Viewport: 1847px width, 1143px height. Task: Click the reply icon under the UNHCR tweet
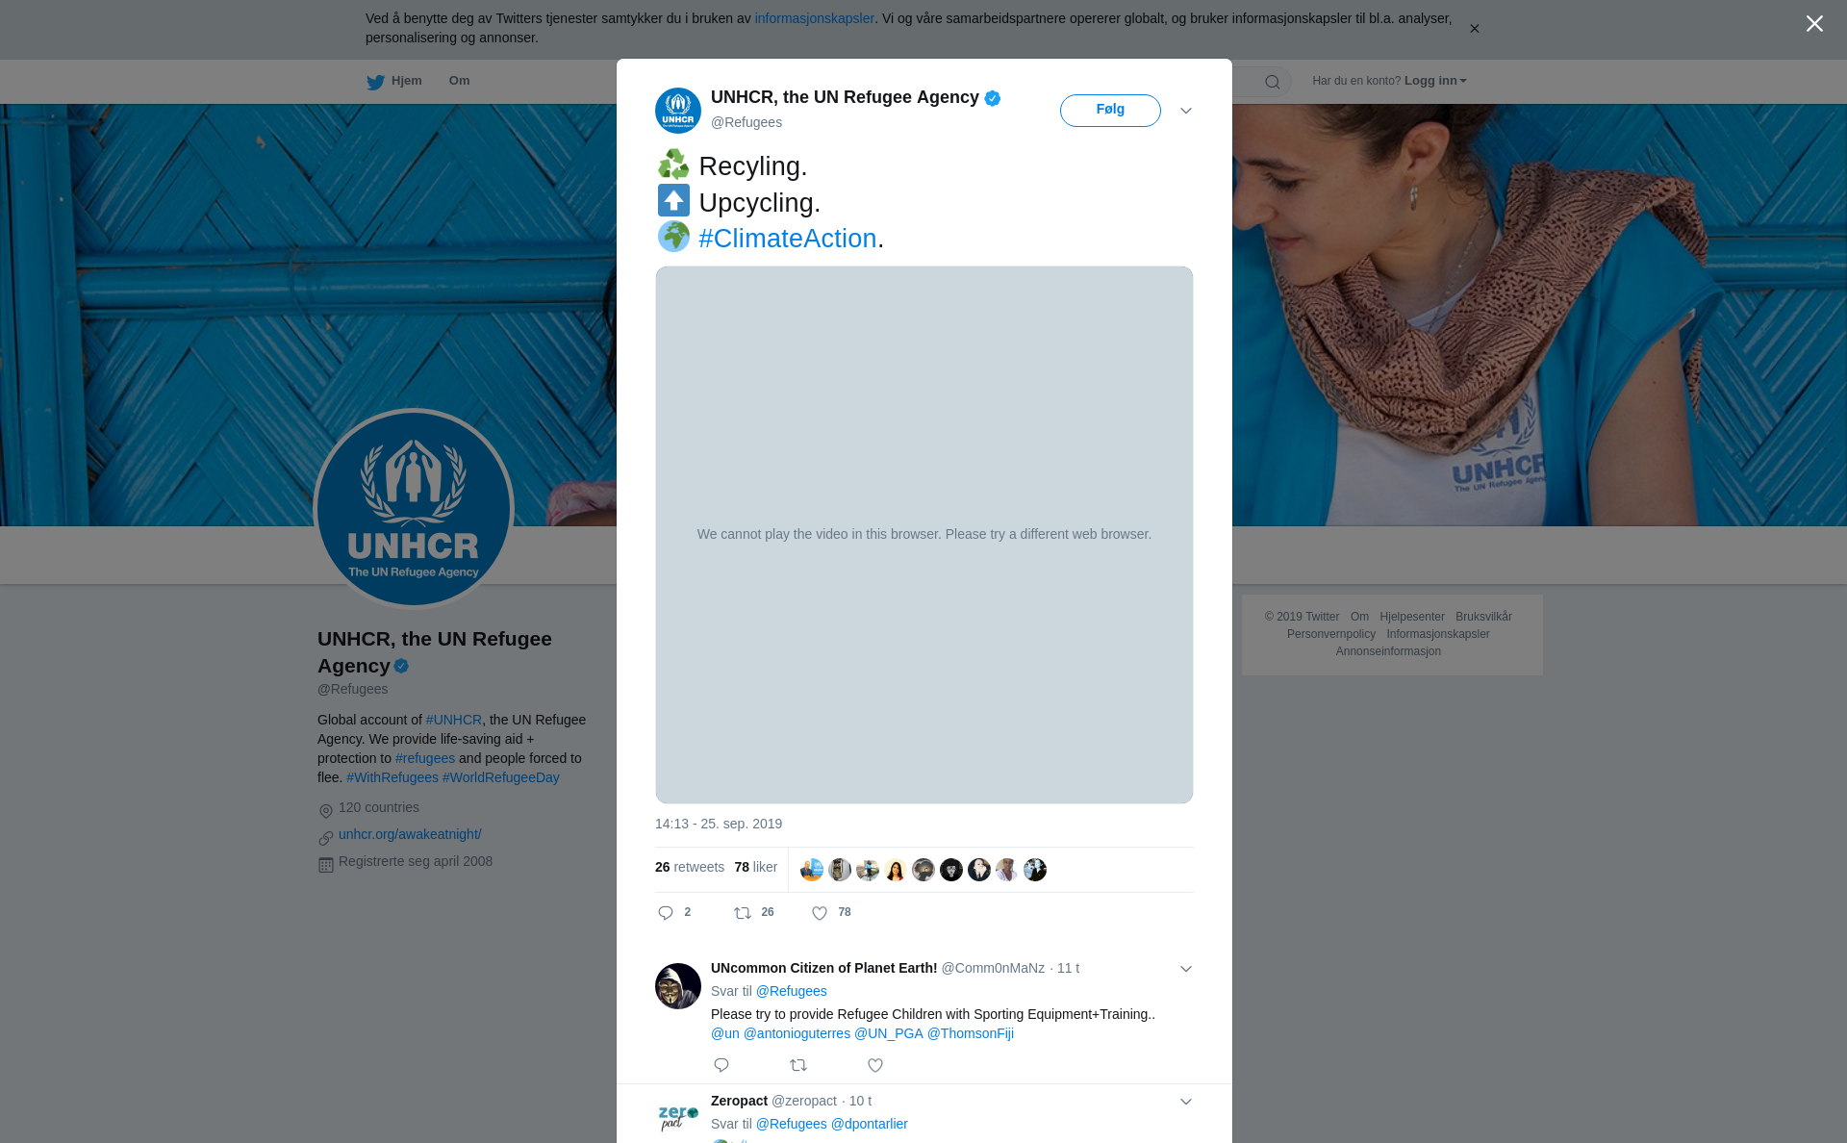(x=665, y=913)
